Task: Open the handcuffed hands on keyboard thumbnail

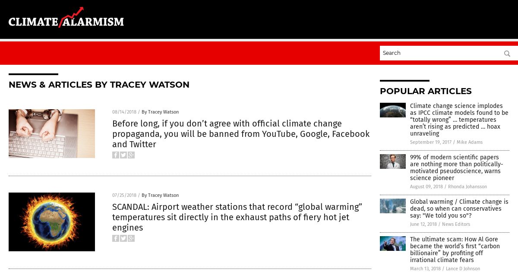Action: tap(52, 133)
